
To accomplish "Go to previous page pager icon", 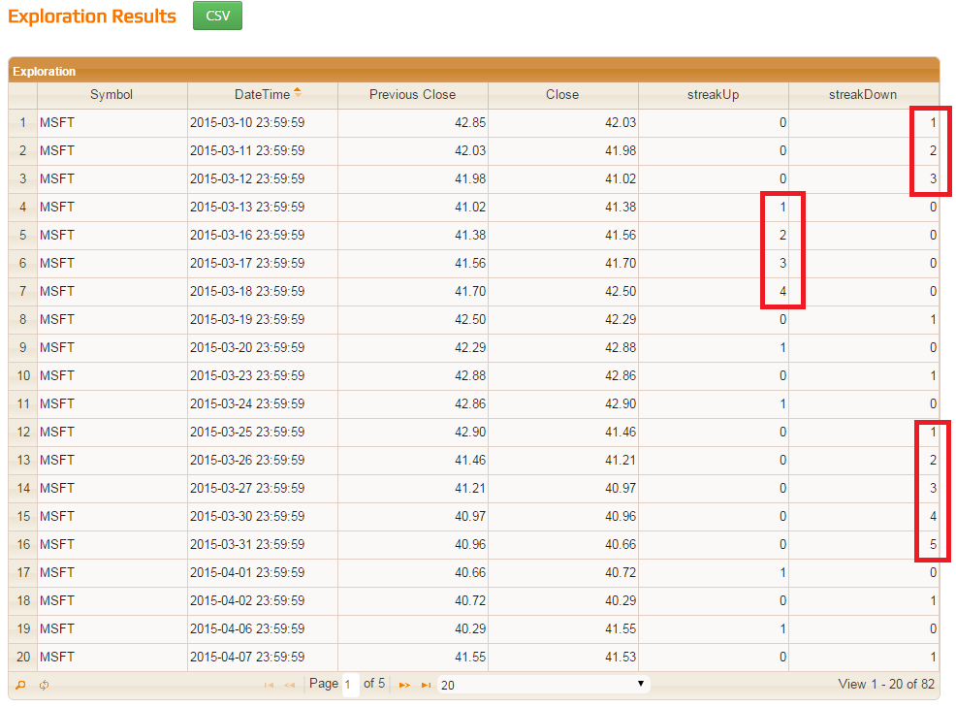I will 290,685.
